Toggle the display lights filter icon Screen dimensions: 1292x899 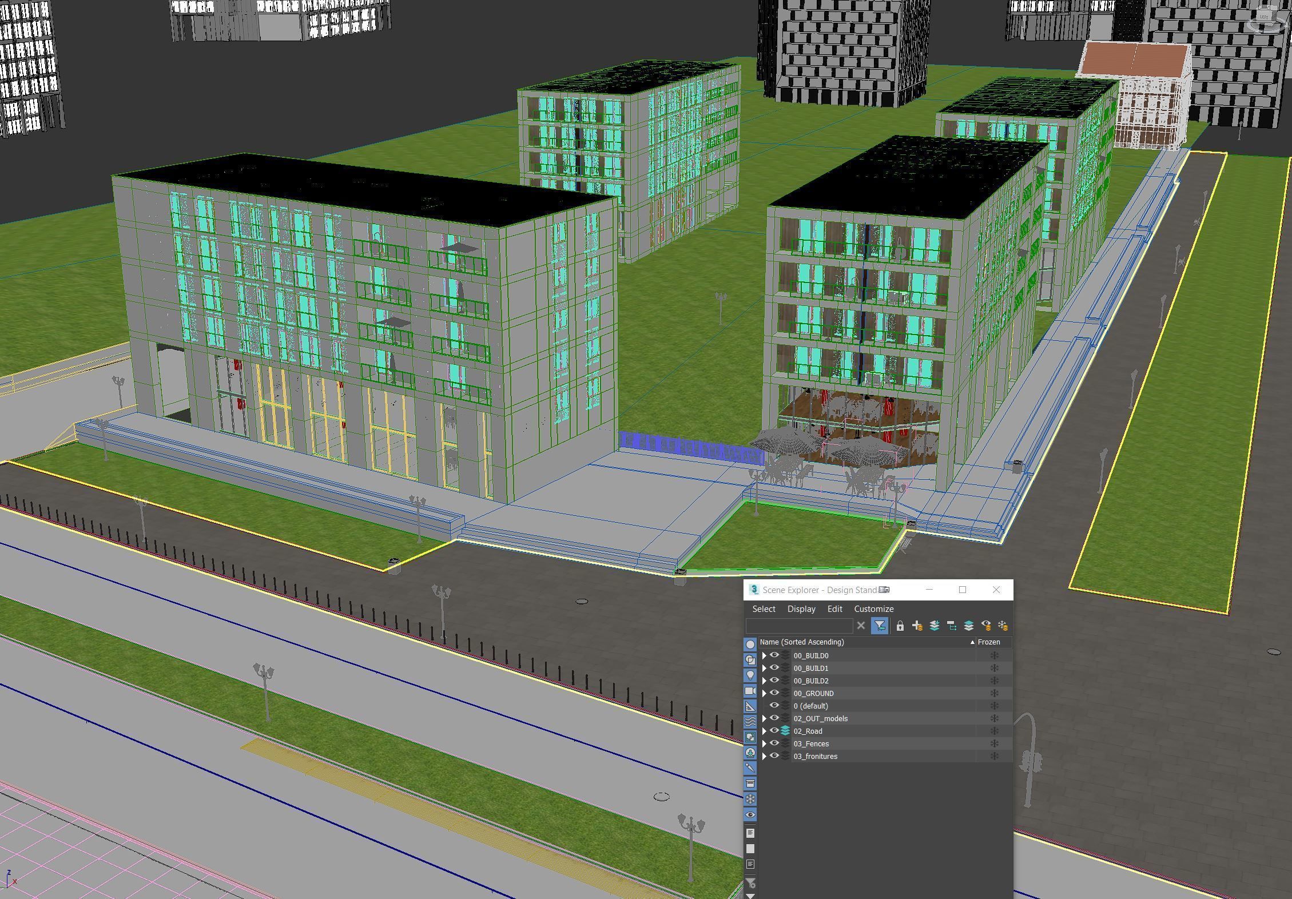pos(750,675)
